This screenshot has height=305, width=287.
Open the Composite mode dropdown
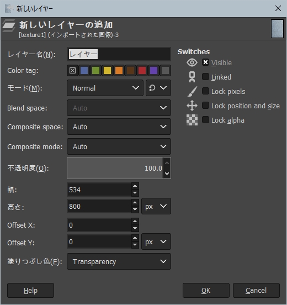click(x=119, y=146)
